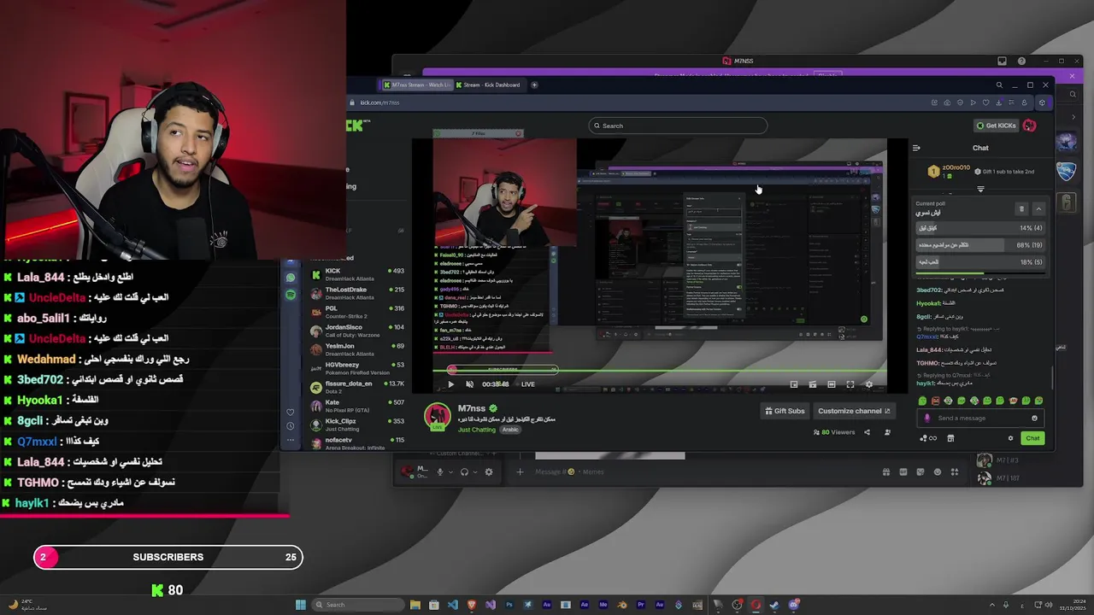Open WhatsApp in browser sidebar

pos(291,278)
